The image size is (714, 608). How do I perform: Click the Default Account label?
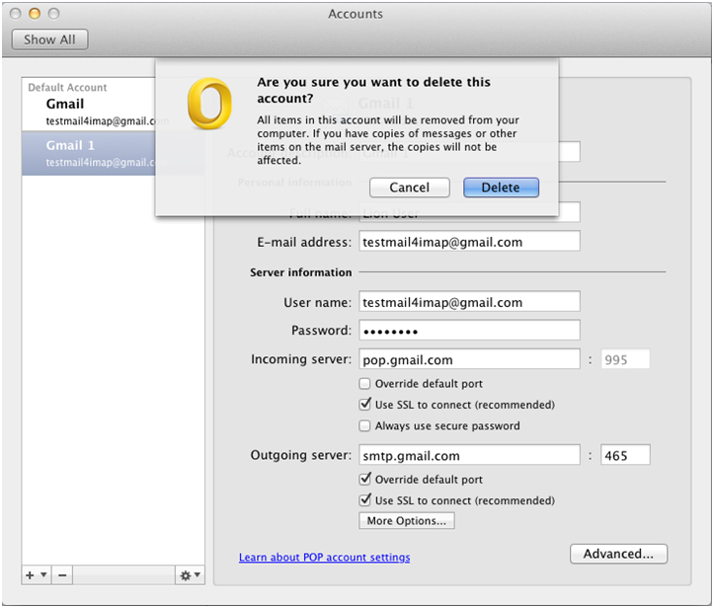[67, 88]
